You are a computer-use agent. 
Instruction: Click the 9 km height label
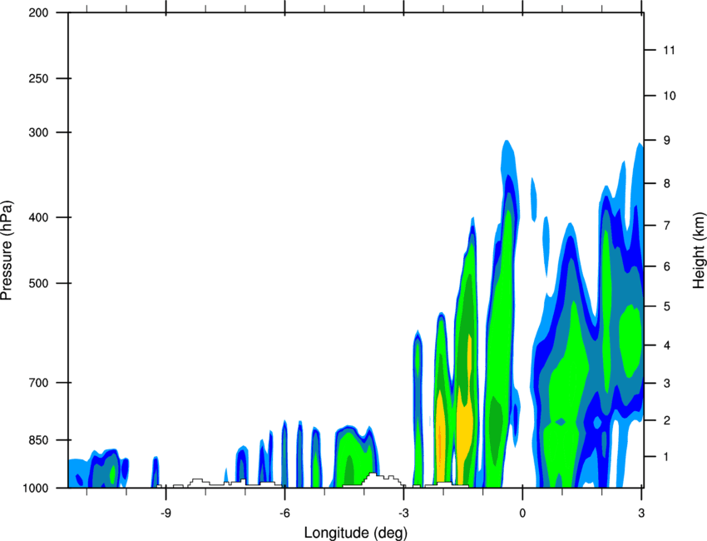[x=667, y=141]
